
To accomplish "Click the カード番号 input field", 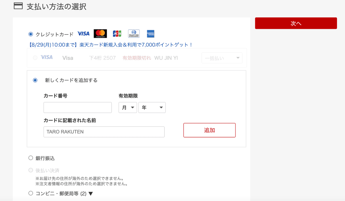I will tap(78, 108).
